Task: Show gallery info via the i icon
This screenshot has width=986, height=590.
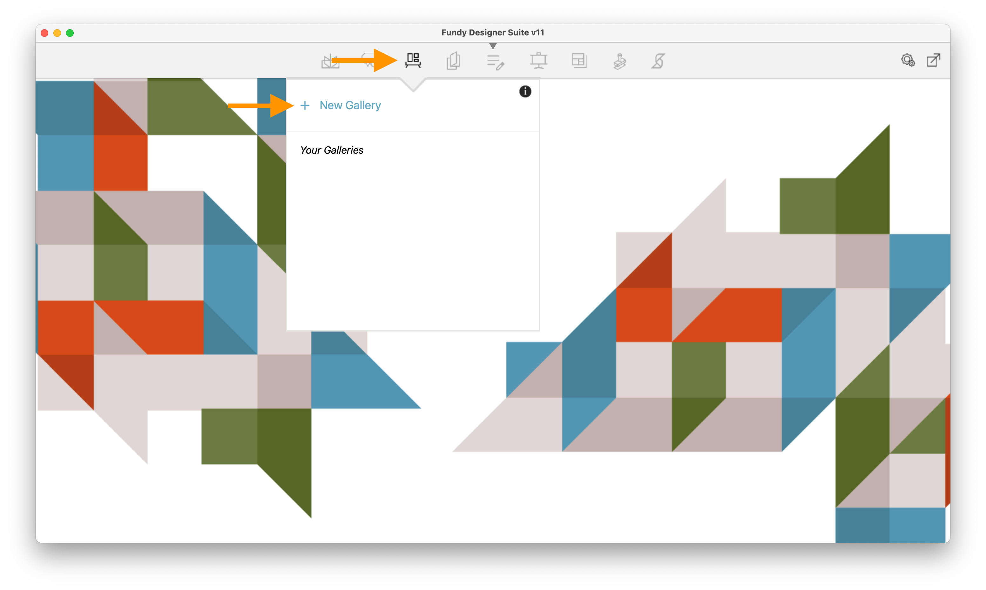Action: click(x=525, y=91)
